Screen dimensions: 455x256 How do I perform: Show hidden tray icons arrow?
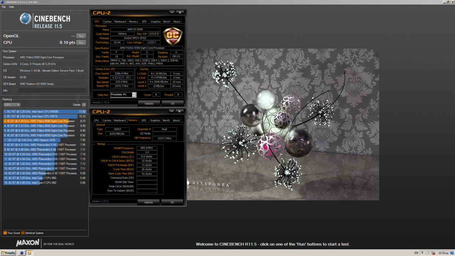(423, 253)
